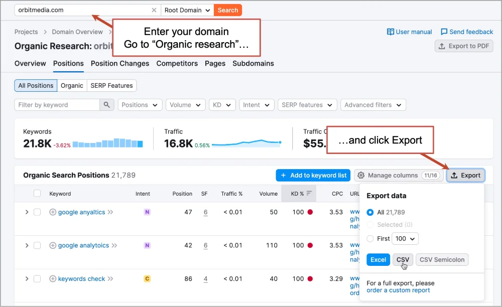This screenshot has height=307, width=502.
Task: Expand the google analytoics row
Action: pyautogui.click(x=27, y=245)
